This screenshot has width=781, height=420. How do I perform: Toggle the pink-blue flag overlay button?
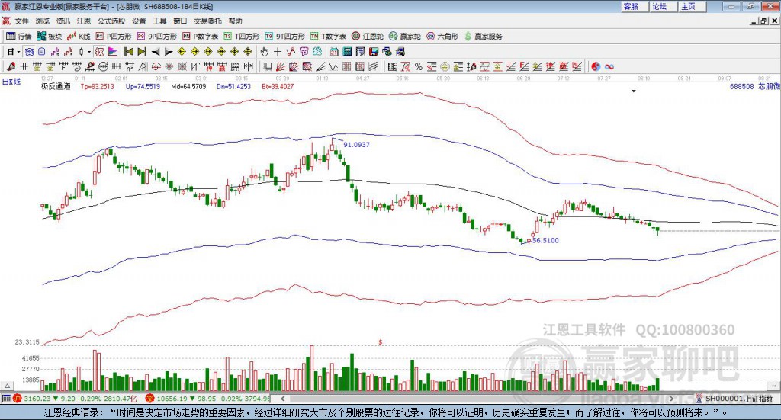(x=113, y=52)
